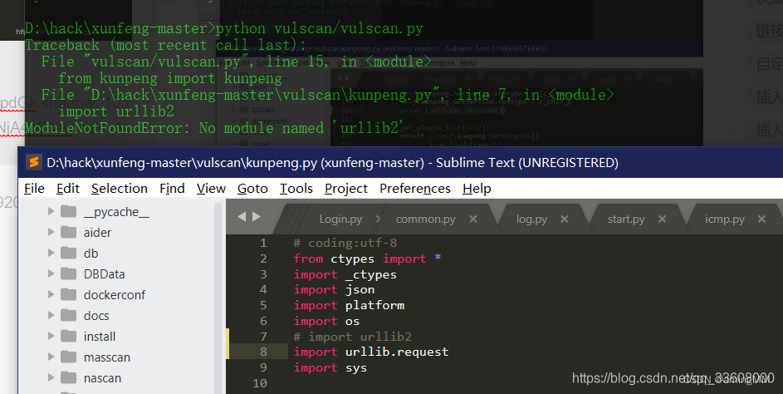Open the Help menu
The image size is (783, 394).
click(x=477, y=189)
